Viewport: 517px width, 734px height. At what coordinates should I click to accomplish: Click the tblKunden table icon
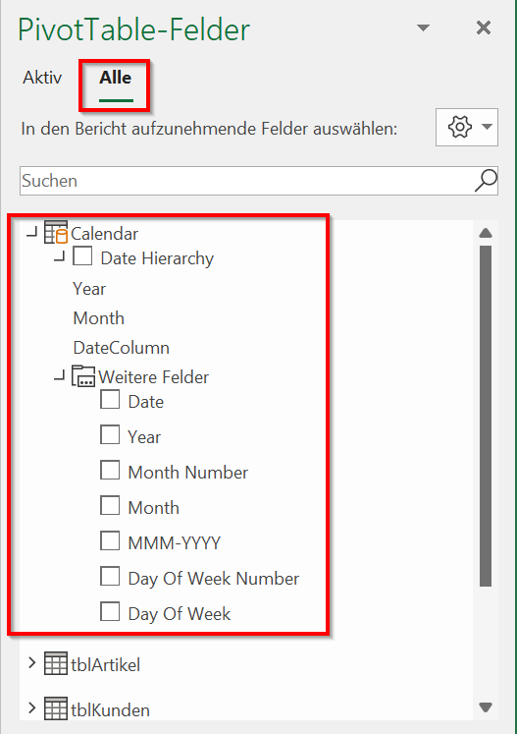pyautogui.click(x=56, y=708)
